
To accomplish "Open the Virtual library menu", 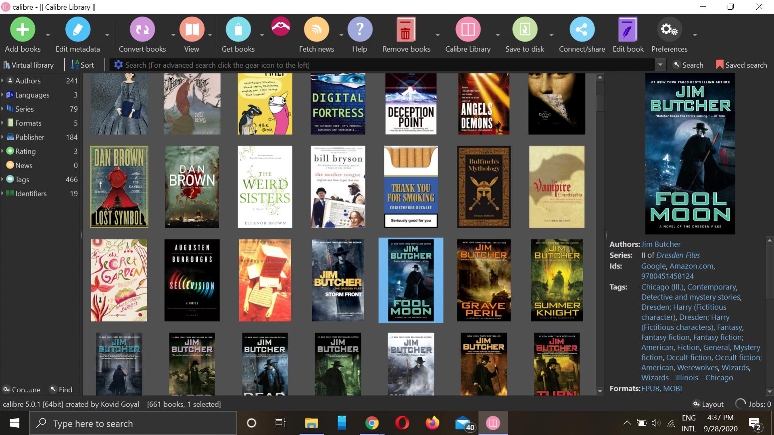I will (x=28, y=65).
